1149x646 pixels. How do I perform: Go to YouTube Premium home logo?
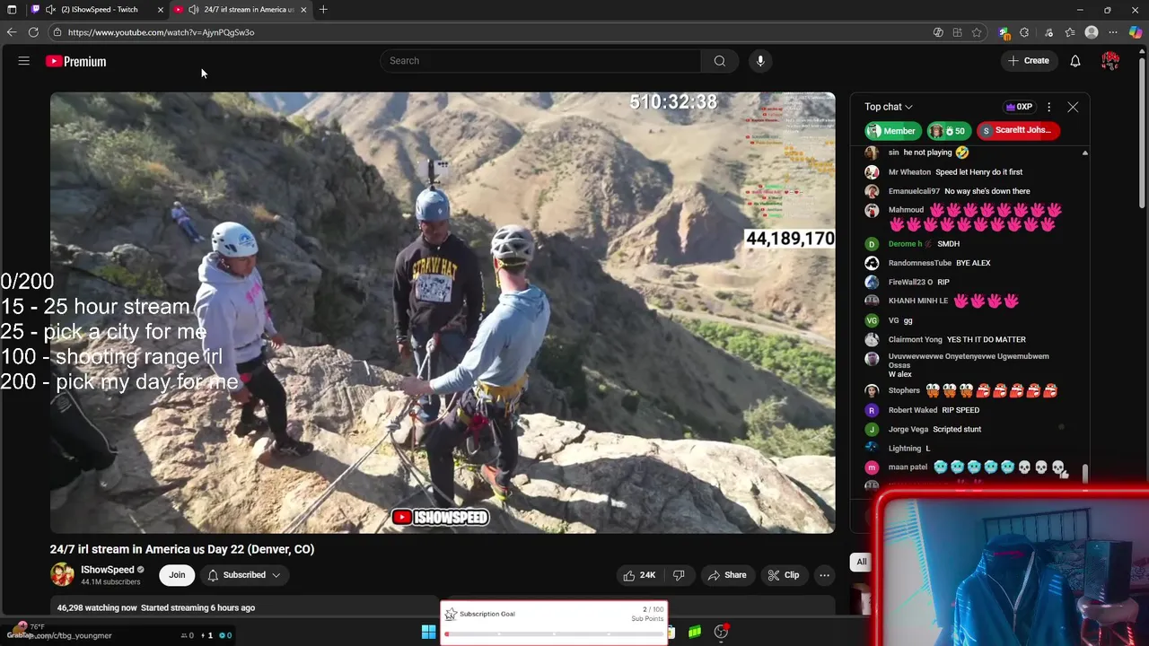tap(76, 61)
